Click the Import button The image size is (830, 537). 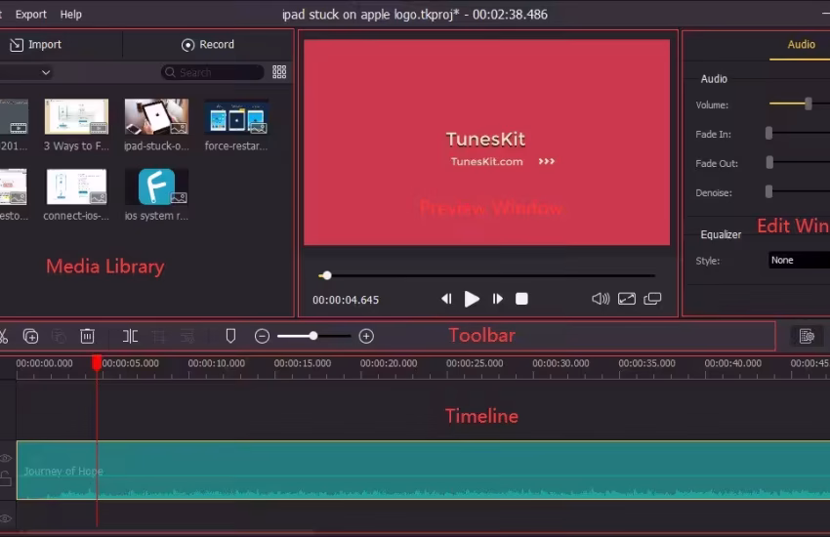(35, 45)
